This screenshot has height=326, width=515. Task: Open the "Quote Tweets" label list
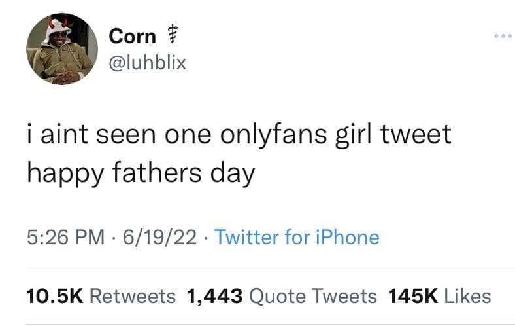coord(314,296)
